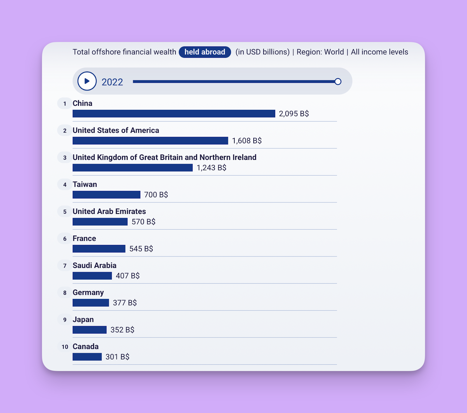Select the Taiwan bar showing 700 B$
The height and width of the screenshot is (413, 467).
[106, 194]
